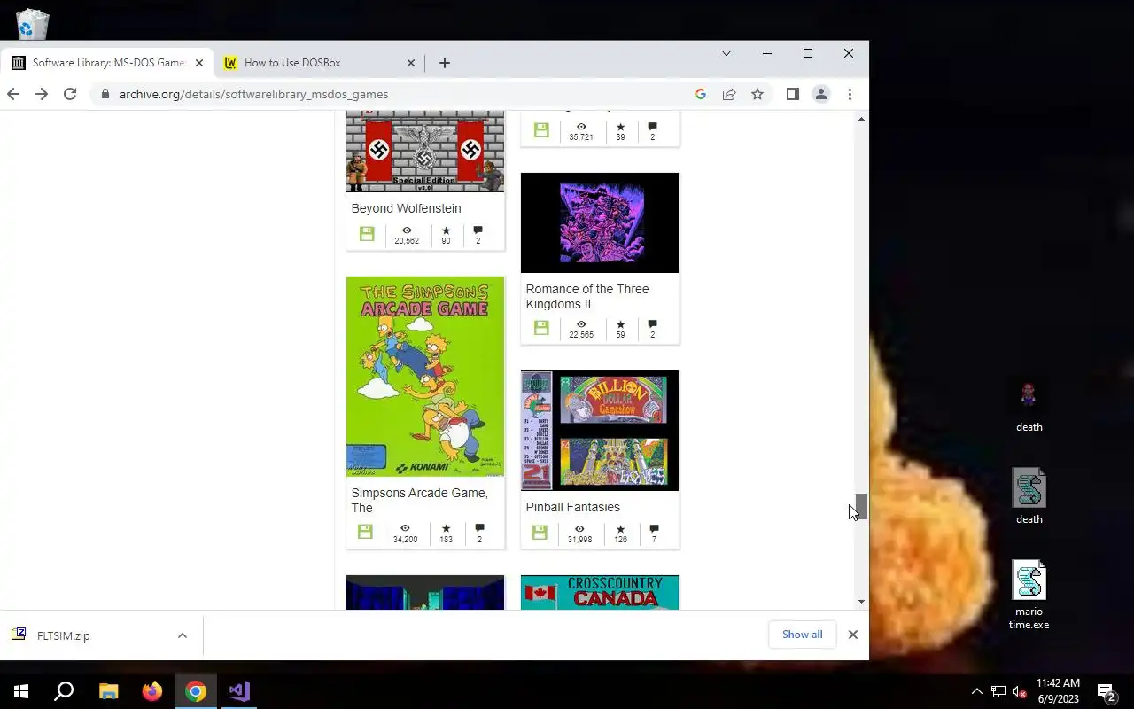Open Romance of the Three Kingdoms II link

coord(587,297)
